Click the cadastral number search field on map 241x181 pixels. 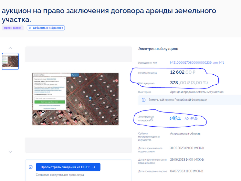[x=52, y=75]
